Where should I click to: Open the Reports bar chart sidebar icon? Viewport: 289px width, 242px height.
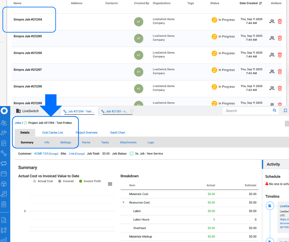(4, 240)
